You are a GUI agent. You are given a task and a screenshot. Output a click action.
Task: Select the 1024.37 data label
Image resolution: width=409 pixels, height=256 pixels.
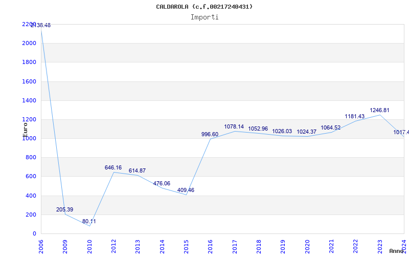click(306, 132)
